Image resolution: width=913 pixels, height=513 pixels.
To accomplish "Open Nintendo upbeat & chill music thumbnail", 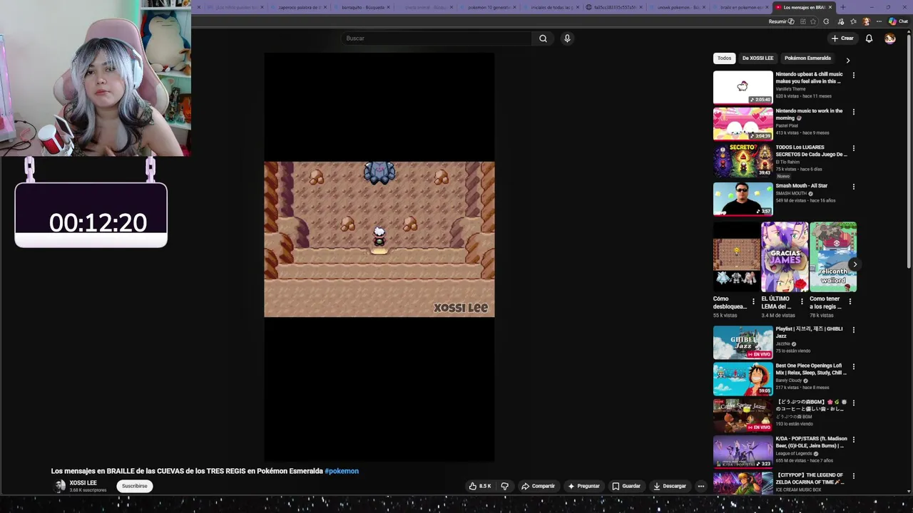I will [743, 87].
